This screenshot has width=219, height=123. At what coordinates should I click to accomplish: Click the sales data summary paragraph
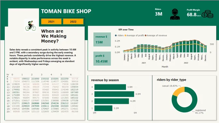(x=43, y=57)
